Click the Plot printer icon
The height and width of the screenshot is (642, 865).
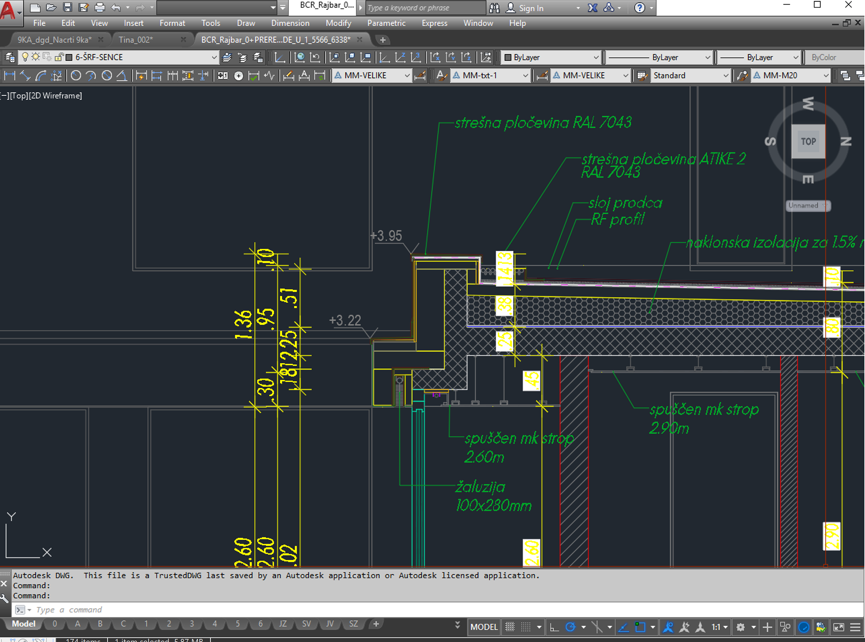coord(100,8)
